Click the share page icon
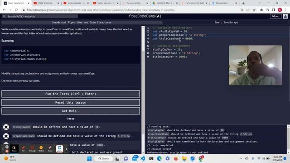The image size is (290, 163). 248,10
